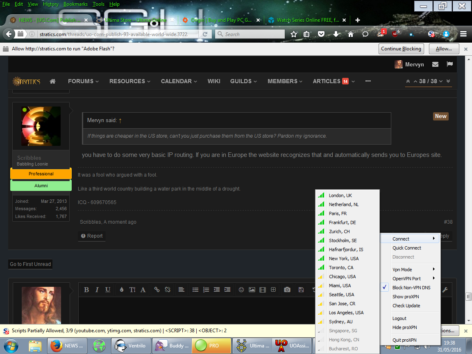Screen dimensions: 472x354
Task: Toggle the Block Non-VPN DNS option
Action: tap(411, 288)
